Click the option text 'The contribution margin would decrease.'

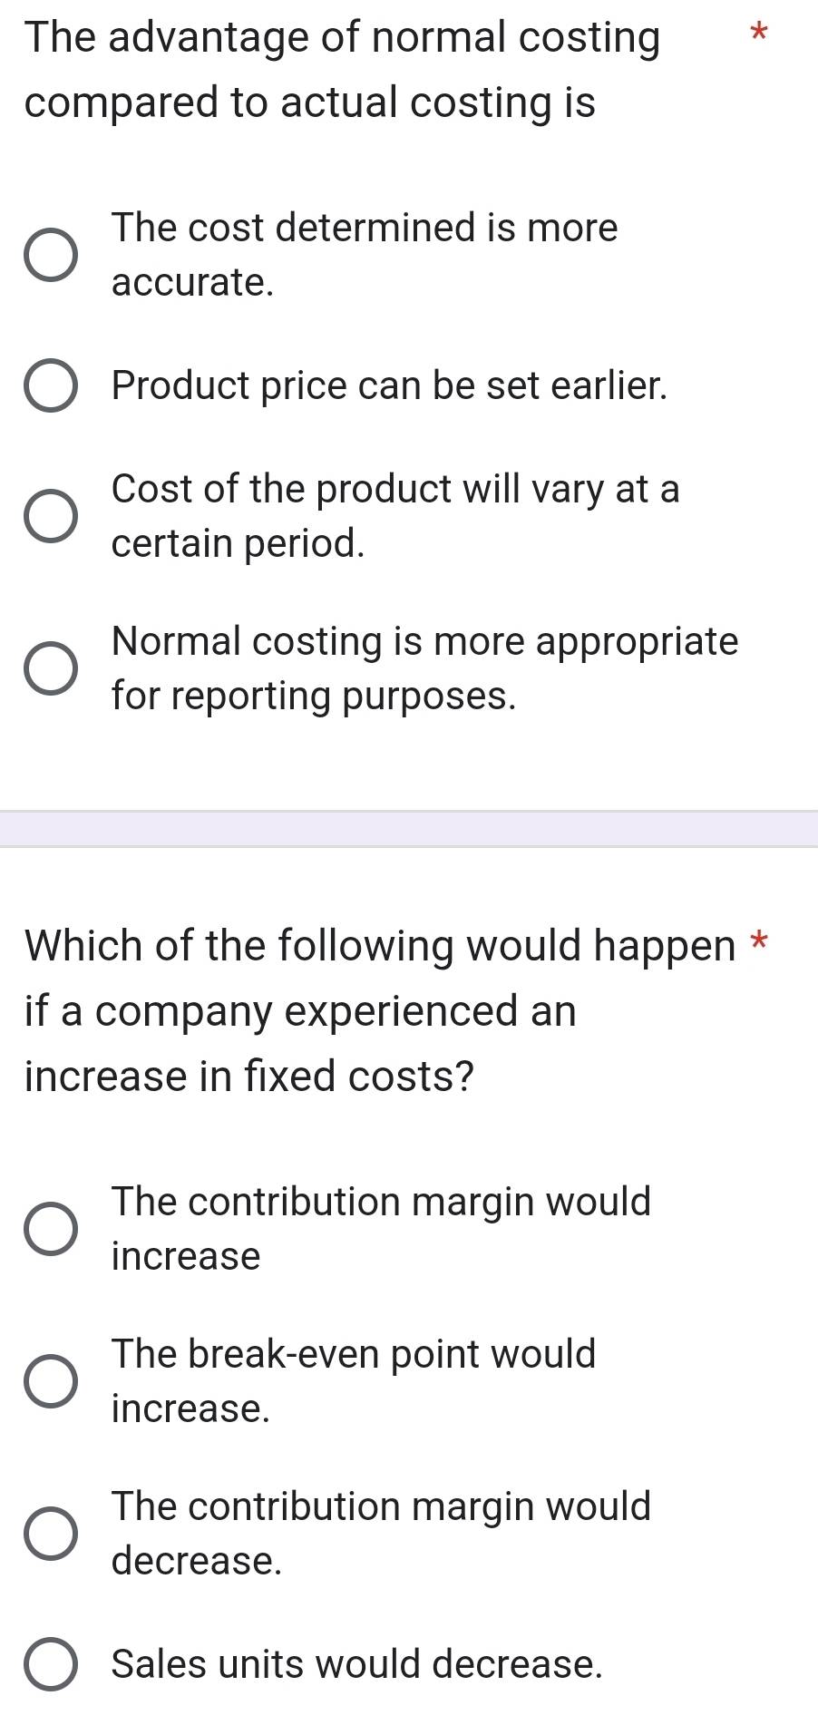(381, 1533)
